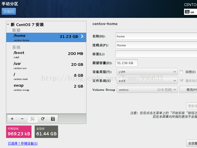This screenshot has height=148, width=197.
Task: Open the 已选择 1 存储设备 link
Action: pyautogui.click(x=23, y=143)
